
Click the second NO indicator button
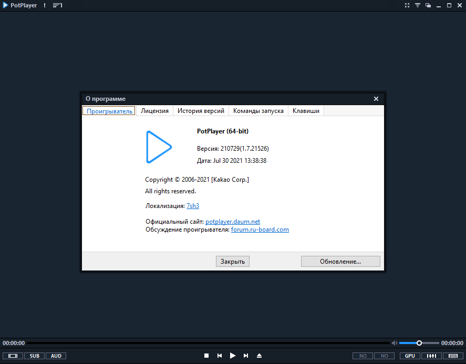pyautogui.click(x=384, y=356)
